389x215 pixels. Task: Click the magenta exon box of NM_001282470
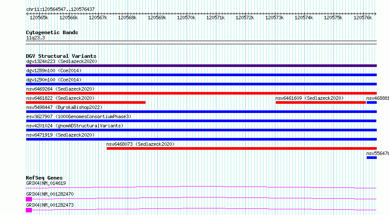(x=29, y=199)
